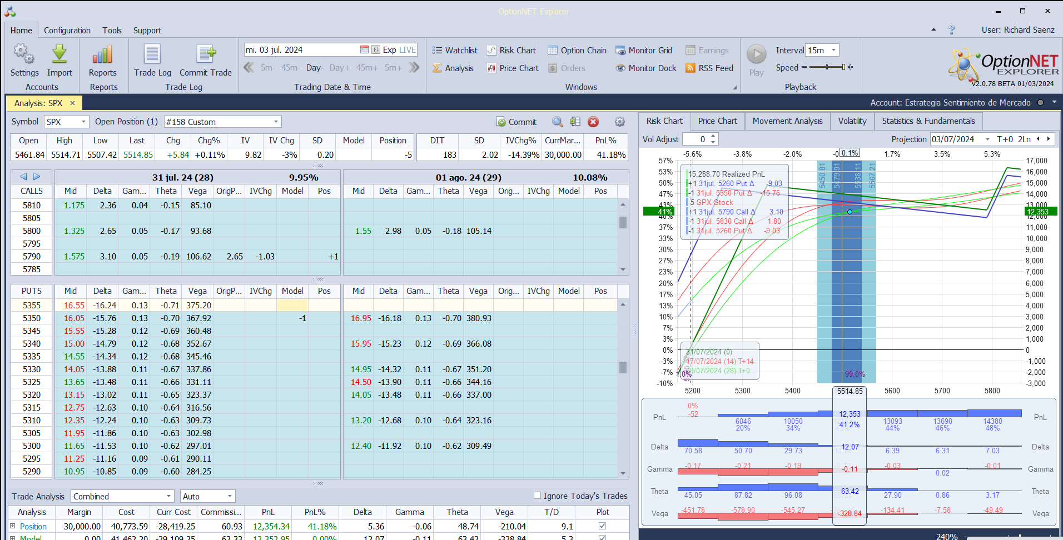Start playback with the Play button

[756, 54]
